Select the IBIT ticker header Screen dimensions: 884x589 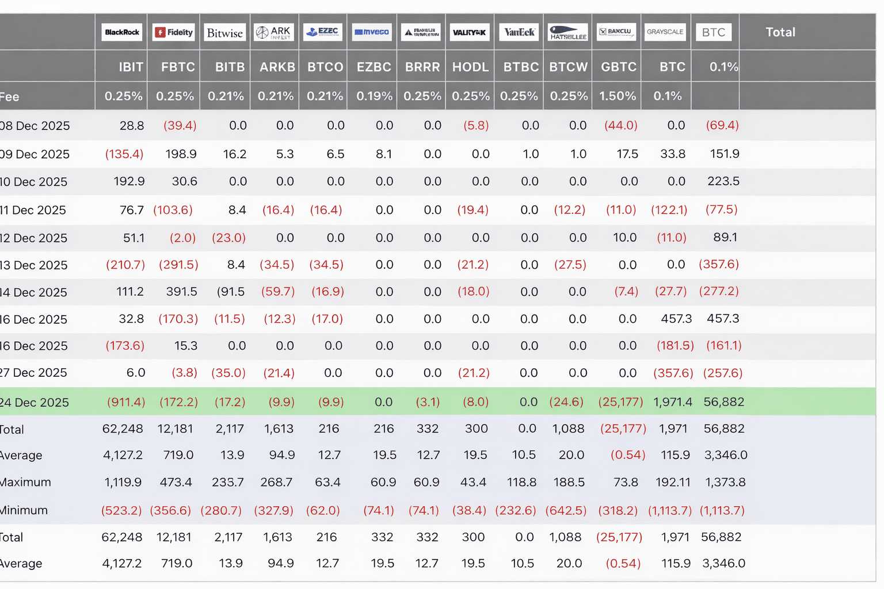131,67
